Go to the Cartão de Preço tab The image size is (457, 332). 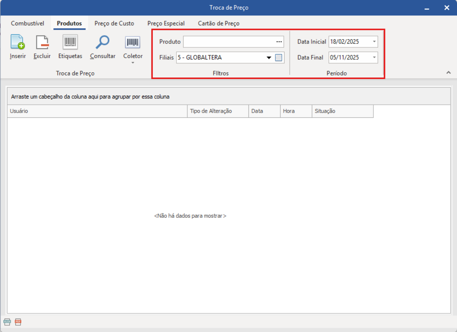(218, 23)
